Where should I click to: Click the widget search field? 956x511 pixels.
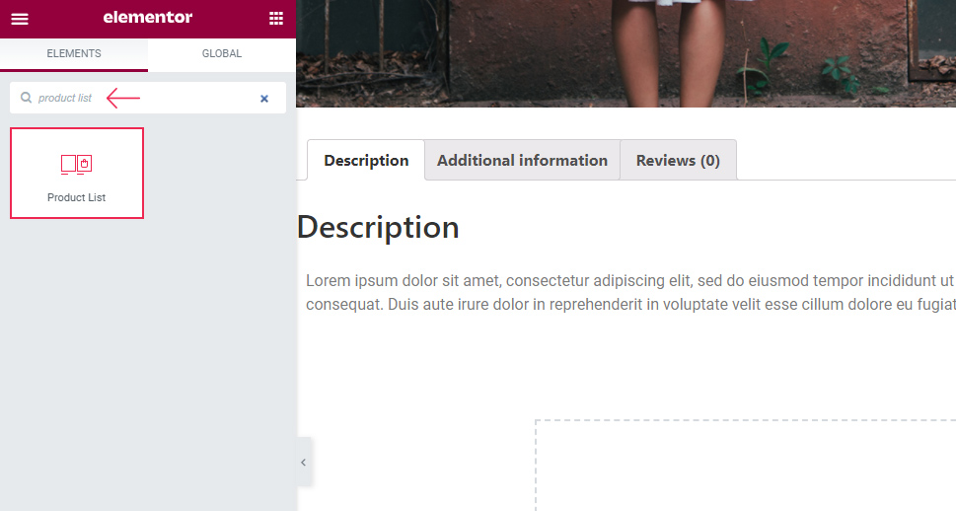click(148, 98)
